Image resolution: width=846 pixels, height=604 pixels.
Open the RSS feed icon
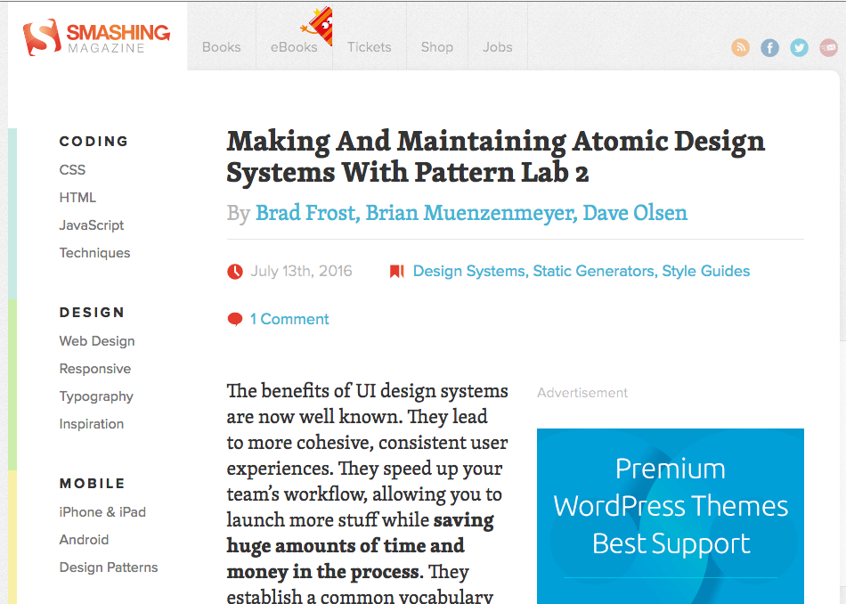click(740, 47)
